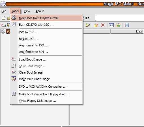Click the AB rename toolbar icon

111,25
